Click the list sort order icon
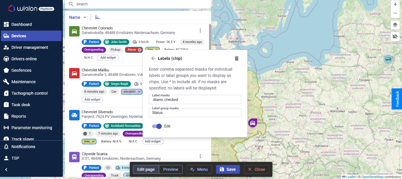Image resolution: width=402 pixels, height=179 pixels. pyautogui.click(x=97, y=17)
